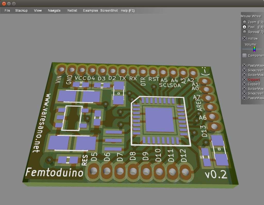264x205 pixels.
Task: Click the GND pin hole on board
Action: pyautogui.click(x=72, y=70)
